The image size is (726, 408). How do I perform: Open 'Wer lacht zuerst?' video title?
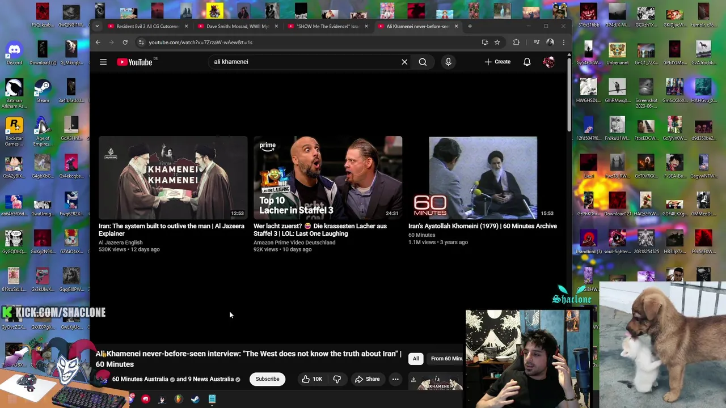point(320,229)
